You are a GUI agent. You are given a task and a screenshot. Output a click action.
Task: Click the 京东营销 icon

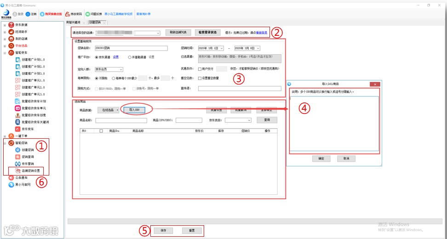pos(17,164)
